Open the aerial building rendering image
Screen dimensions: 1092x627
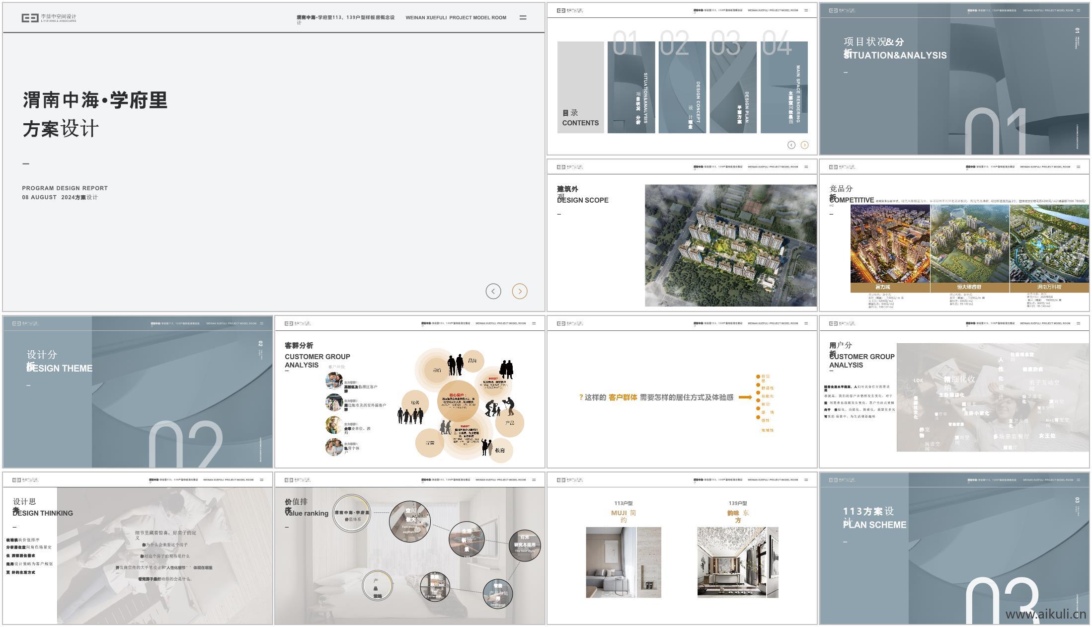coord(730,245)
